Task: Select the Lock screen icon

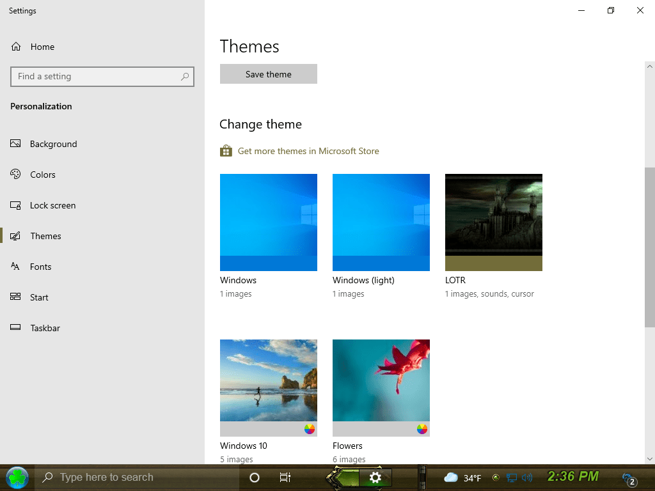Action: tap(15, 205)
